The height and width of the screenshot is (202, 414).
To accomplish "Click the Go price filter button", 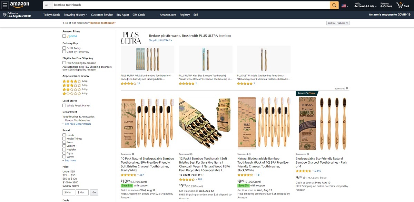I will click(x=94, y=192).
